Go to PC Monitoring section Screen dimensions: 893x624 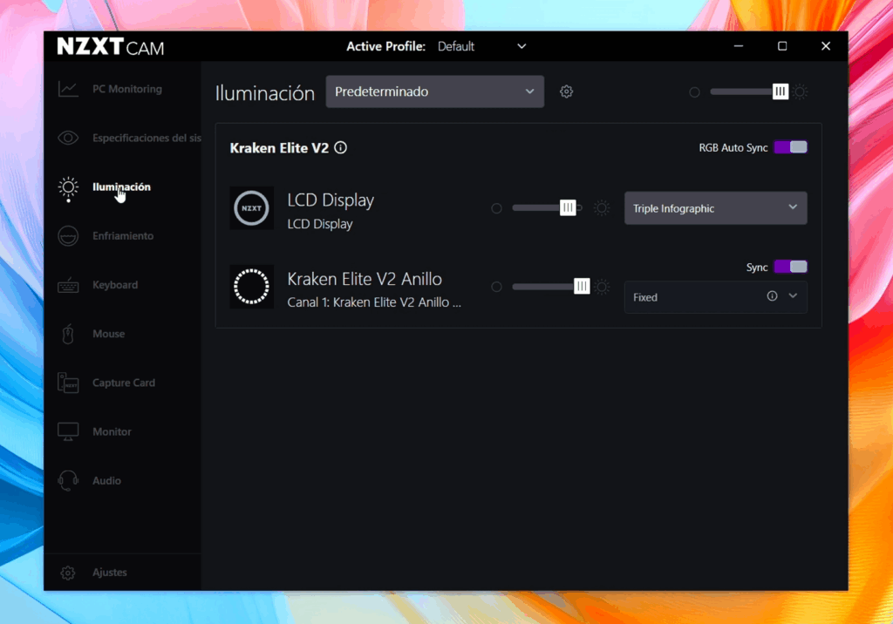click(127, 89)
